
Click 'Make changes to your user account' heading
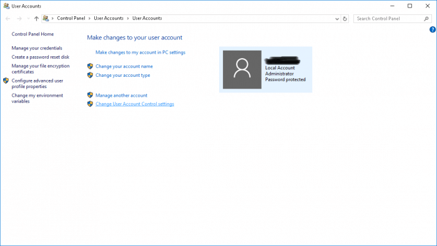(135, 37)
